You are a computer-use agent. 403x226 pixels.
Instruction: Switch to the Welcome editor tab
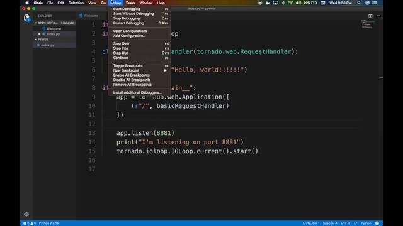[x=89, y=16]
